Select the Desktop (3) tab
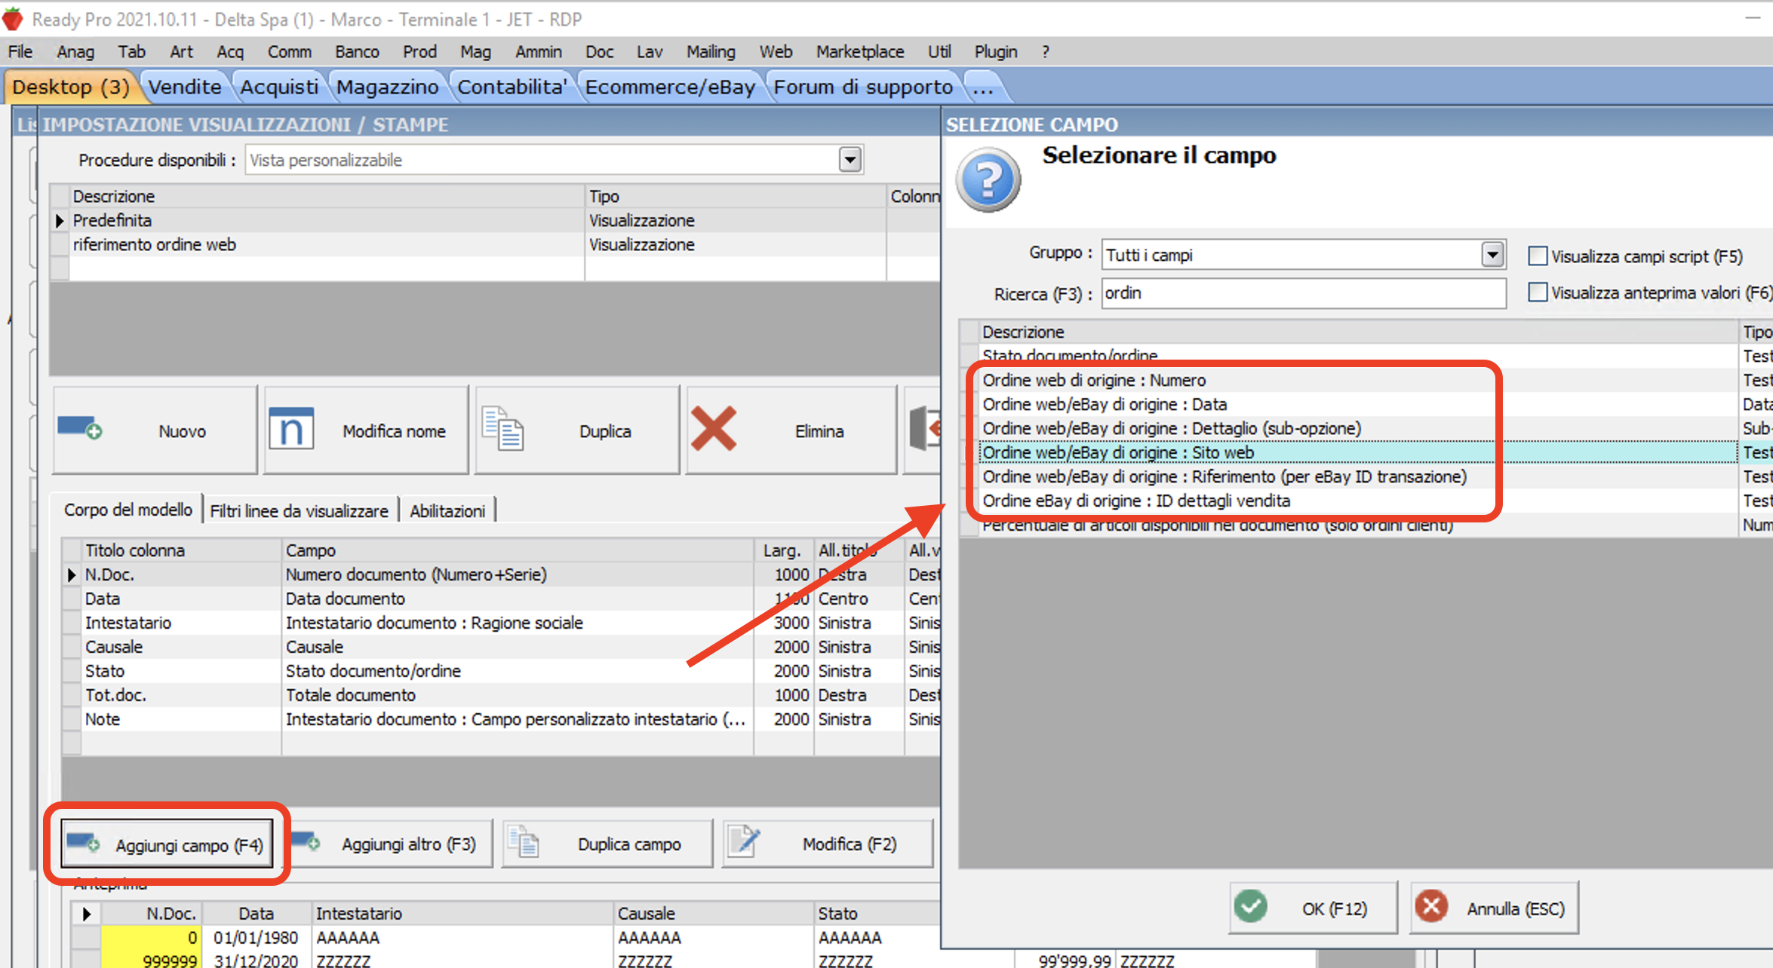The height and width of the screenshot is (968, 1773). pyautogui.click(x=71, y=87)
